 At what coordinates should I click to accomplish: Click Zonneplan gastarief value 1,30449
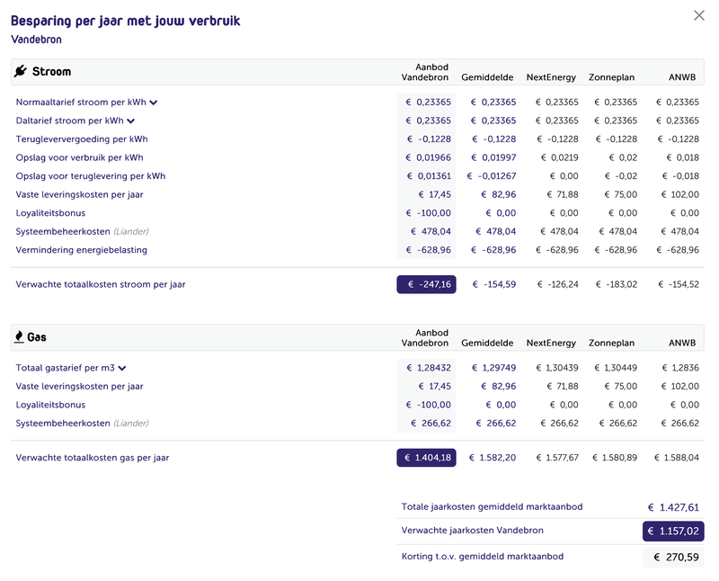[x=616, y=368]
